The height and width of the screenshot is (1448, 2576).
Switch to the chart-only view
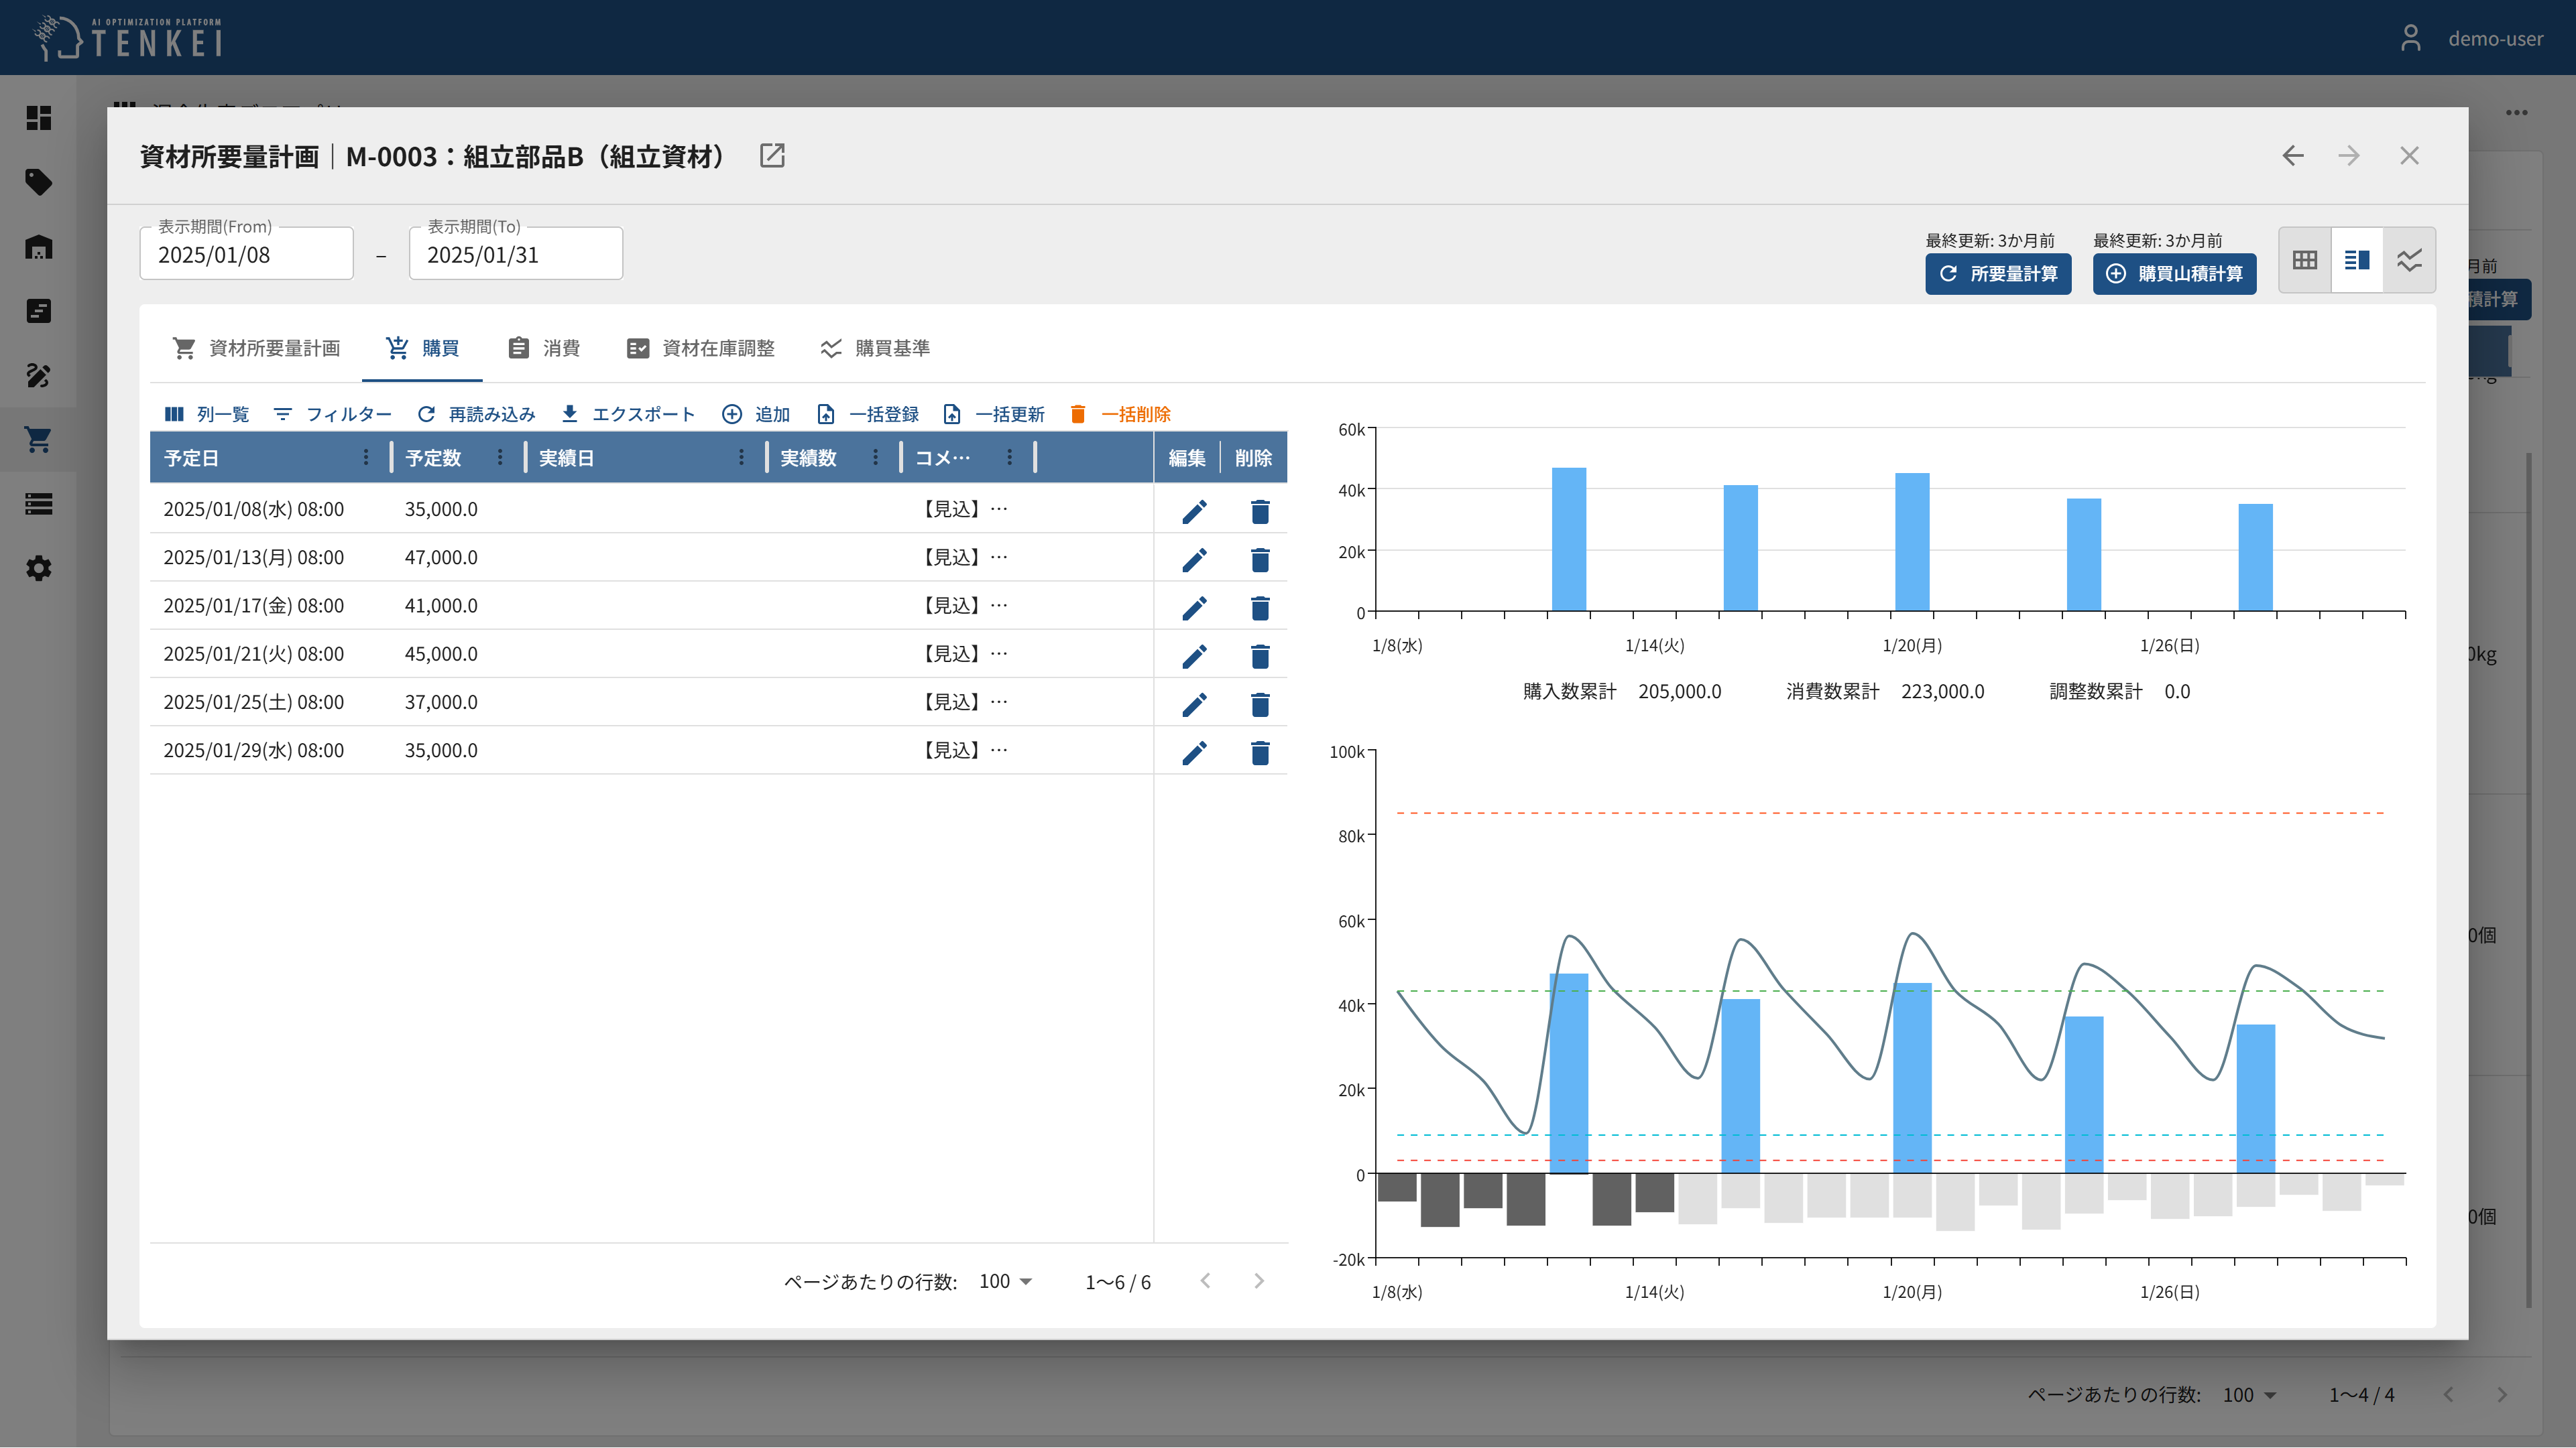2409,261
